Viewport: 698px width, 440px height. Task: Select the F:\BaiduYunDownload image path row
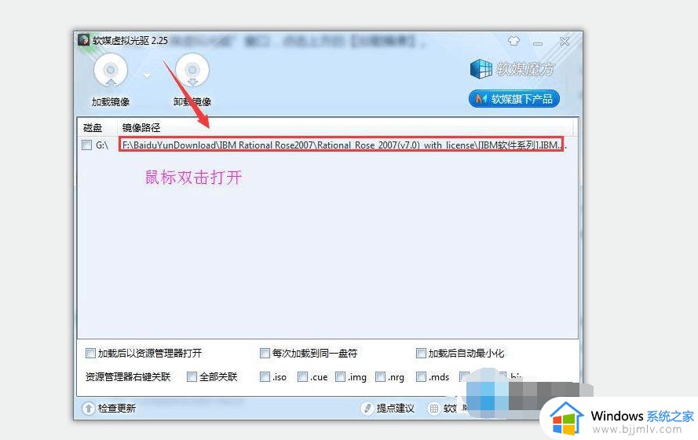[342, 145]
